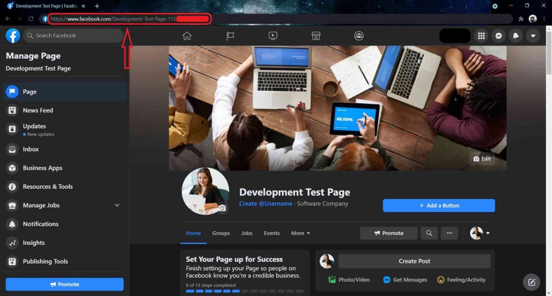This screenshot has height=296, width=552.
Task: Open the Messenger icon in top bar
Action: click(499, 36)
